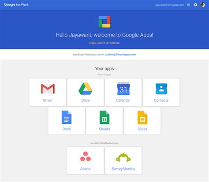209x182 pixels.
Task: Open the Calendar icon showing 31
Action: (123, 89)
